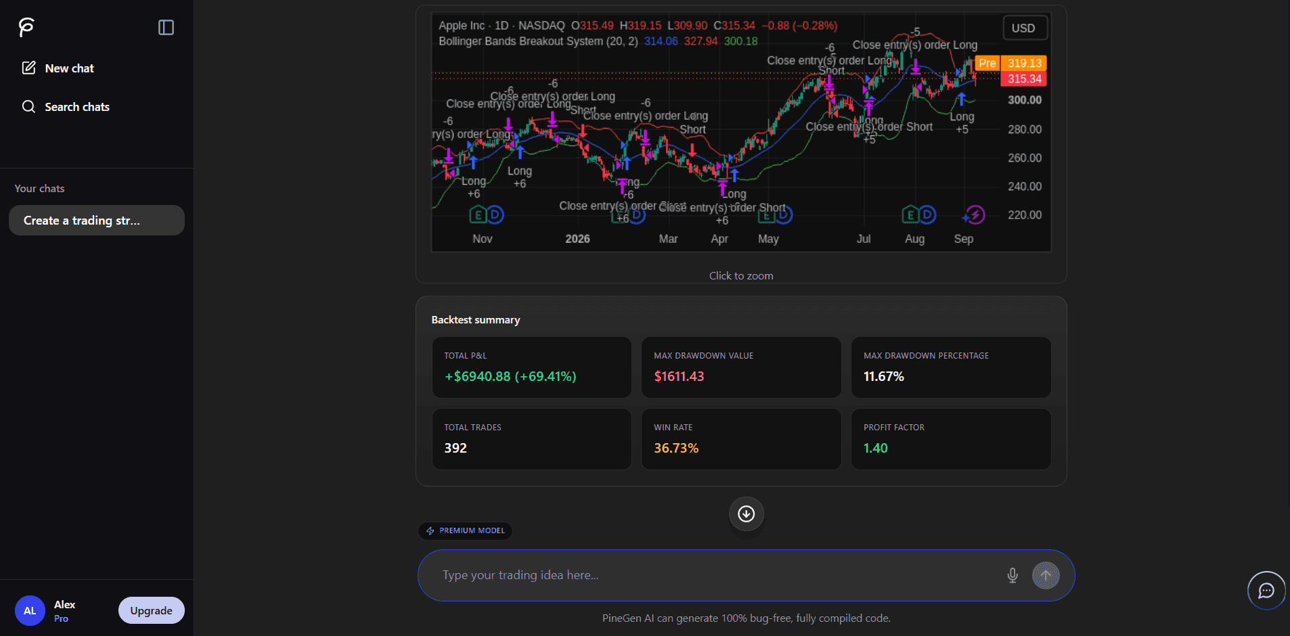
Task: Click the 315.34 red price label
Action: coord(1024,78)
